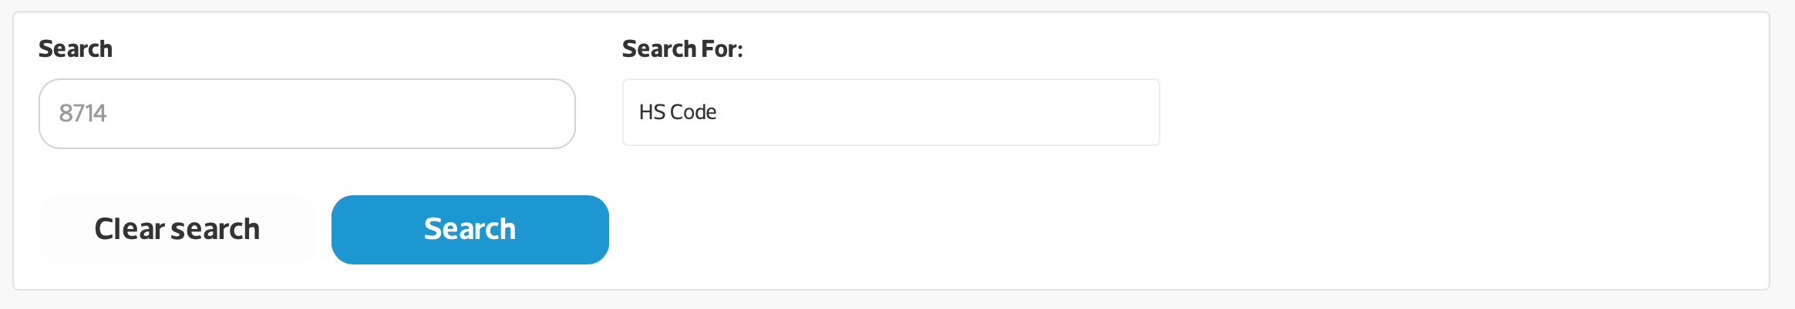Place cursor in the rounded search box
This screenshot has width=1795, height=309.
coord(307,114)
